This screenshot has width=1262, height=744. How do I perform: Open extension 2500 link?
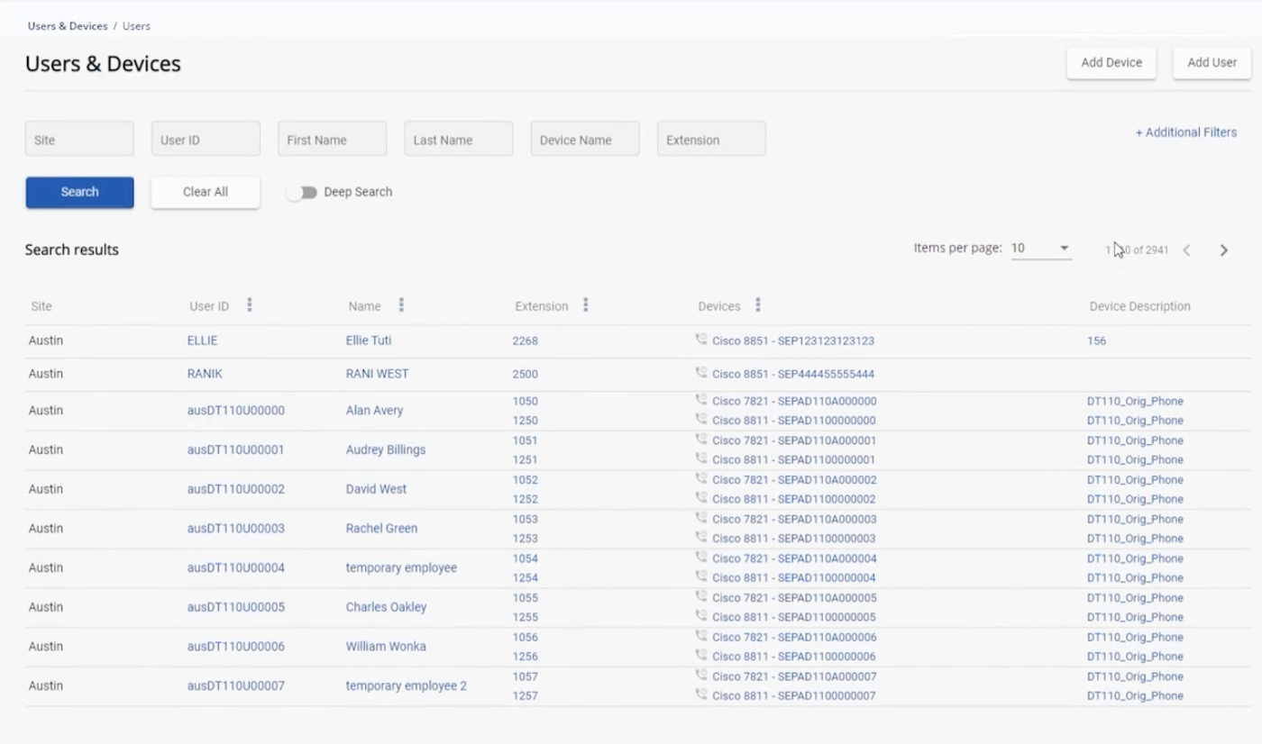click(525, 374)
